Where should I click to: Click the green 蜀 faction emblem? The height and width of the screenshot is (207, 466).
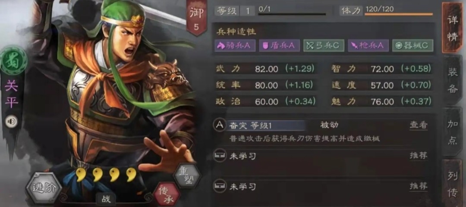(x=13, y=61)
